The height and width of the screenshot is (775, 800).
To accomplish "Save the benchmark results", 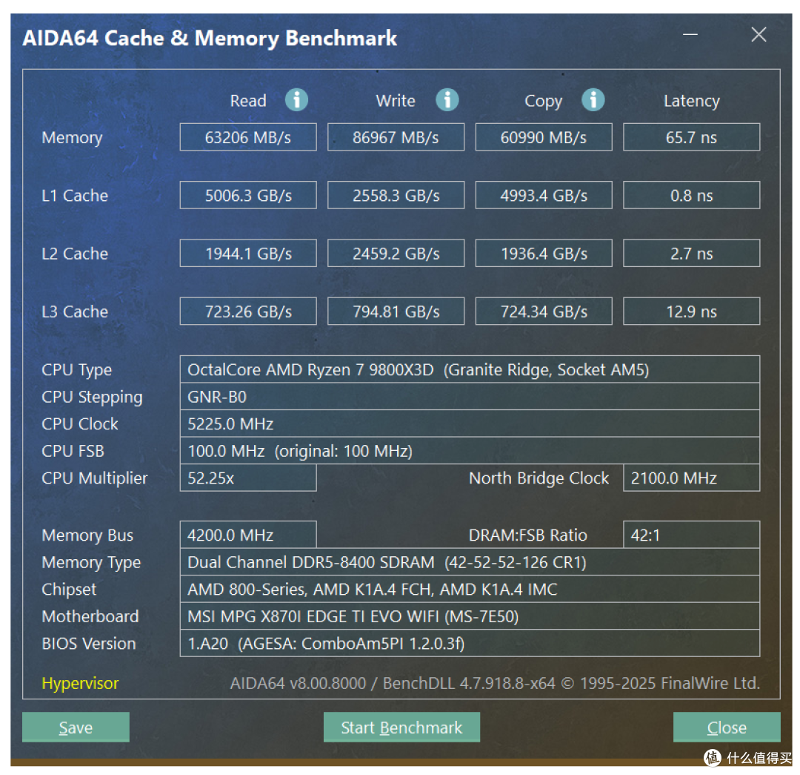I will pyautogui.click(x=76, y=727).
